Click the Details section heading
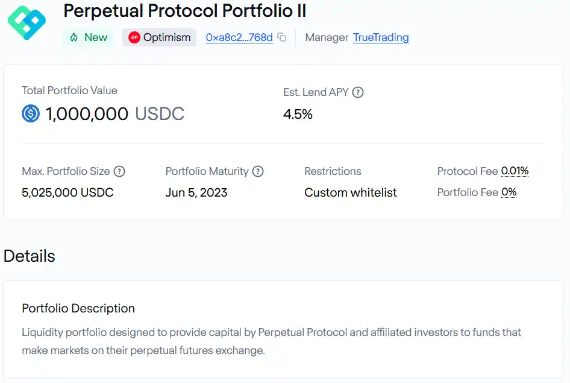Image resolution: width=570 pixels, height=383 pixels. 29,256
